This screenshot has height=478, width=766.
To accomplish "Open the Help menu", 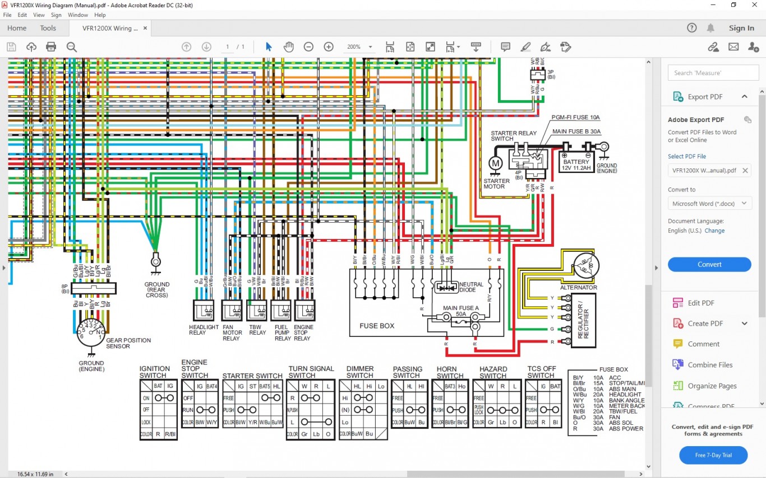I will (100, 15).
